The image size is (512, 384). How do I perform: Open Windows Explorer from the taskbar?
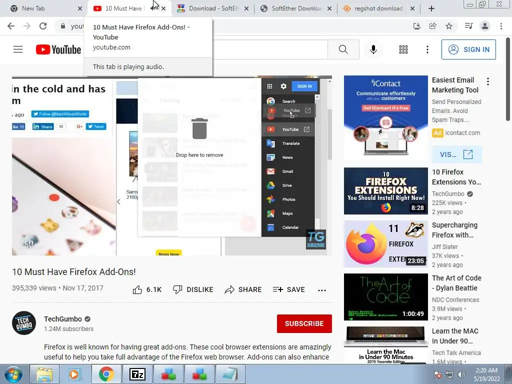44,374
